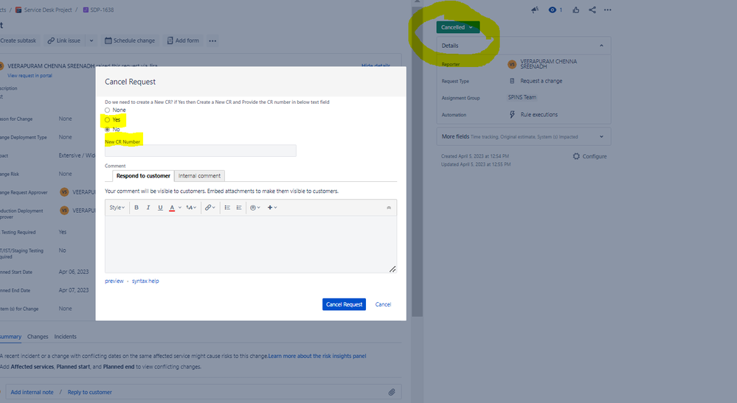The image size is (737, 403).
Task: Open dropdown next to Link issue
Action: pos(91,41)
